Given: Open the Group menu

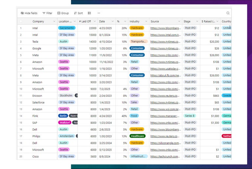Looking at the screenshot, I should [63, 13].
